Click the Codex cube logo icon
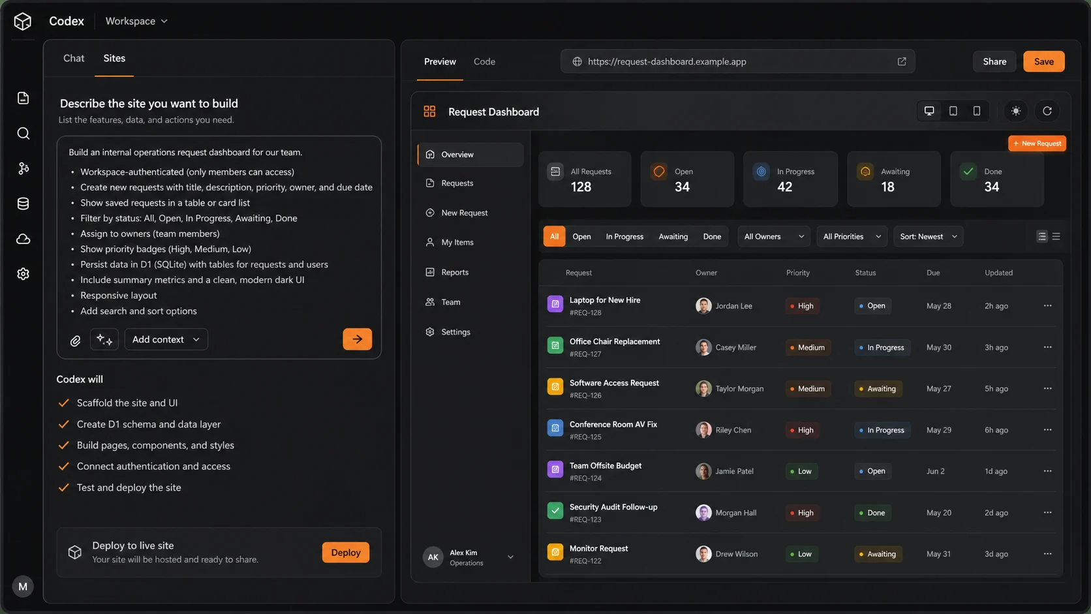 click(23, 22)
